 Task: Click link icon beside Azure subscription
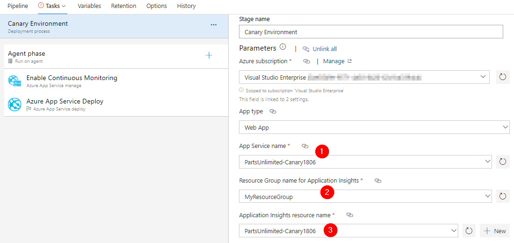(306, 61)
